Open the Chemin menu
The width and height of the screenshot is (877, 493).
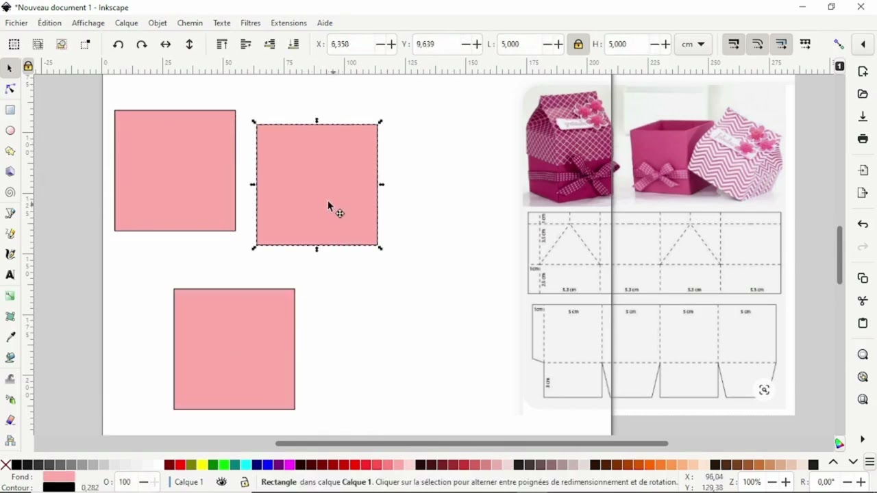point(190,23)
